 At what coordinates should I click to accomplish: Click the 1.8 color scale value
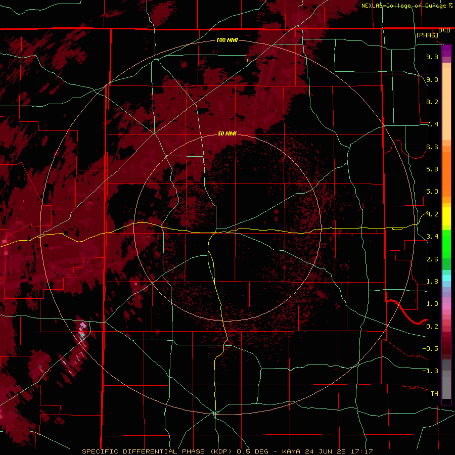(x=432, y=282)
